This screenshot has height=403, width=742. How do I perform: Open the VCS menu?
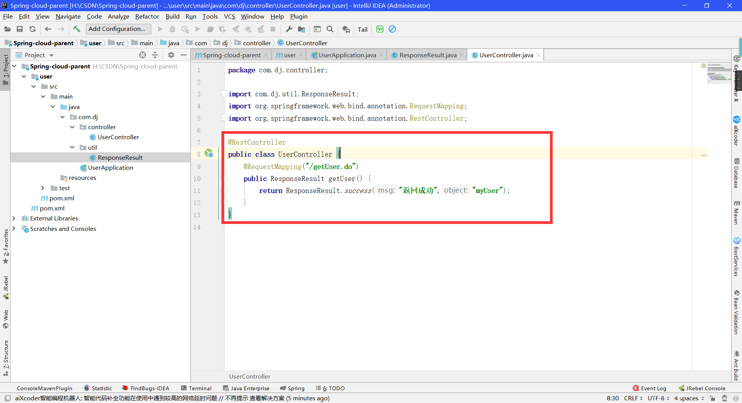click(x=230, y=16)
